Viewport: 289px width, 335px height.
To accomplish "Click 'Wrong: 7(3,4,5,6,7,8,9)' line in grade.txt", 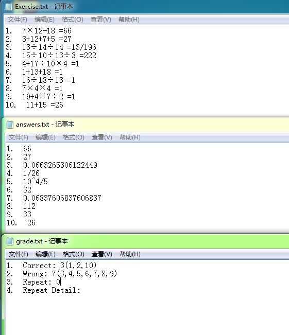I will 70,274.
